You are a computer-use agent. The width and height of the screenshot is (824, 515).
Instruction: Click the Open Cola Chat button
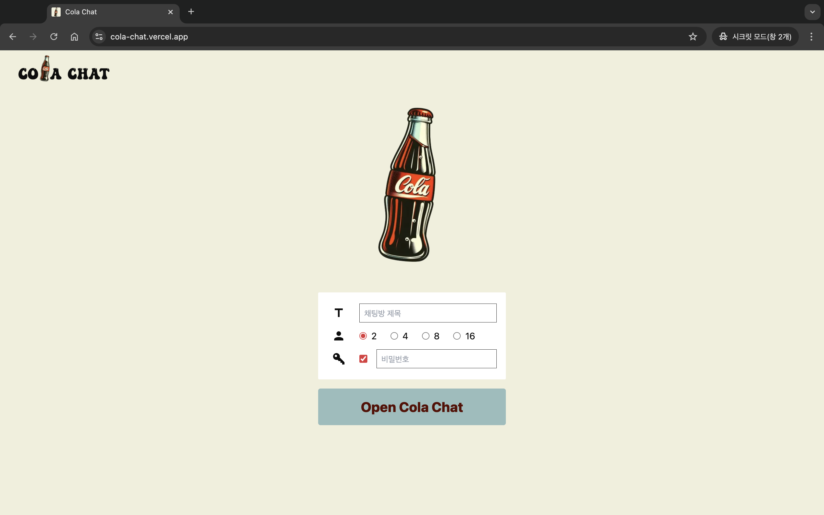[x=412, y=407]
